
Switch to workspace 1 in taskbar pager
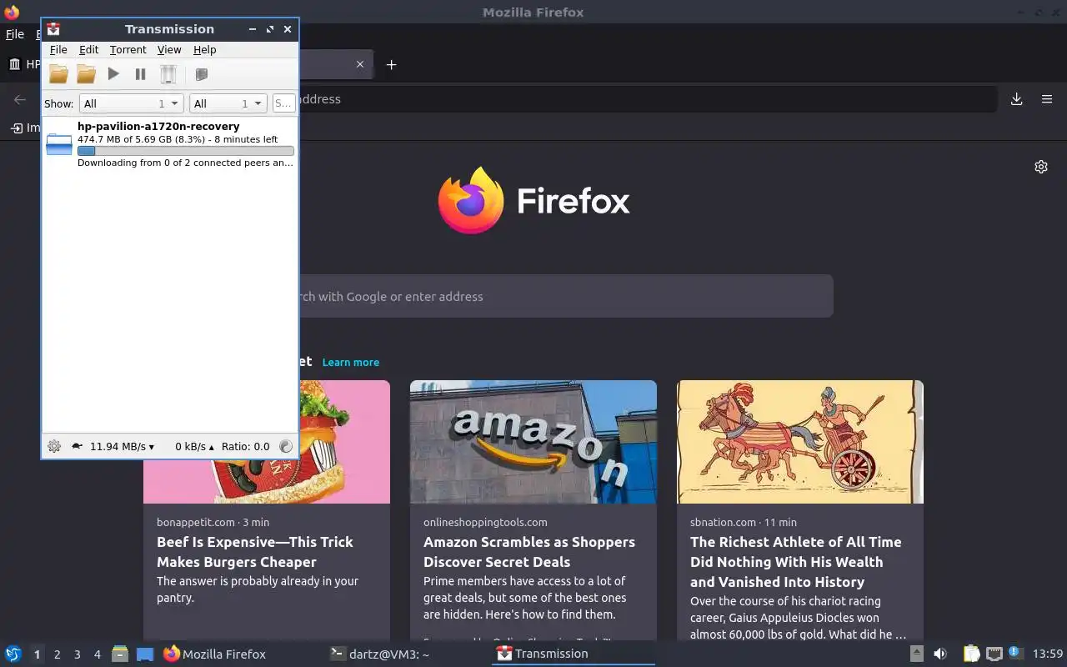tap(37, 654)
